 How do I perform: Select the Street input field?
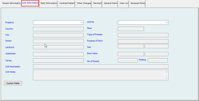click(x=58, y=41)
